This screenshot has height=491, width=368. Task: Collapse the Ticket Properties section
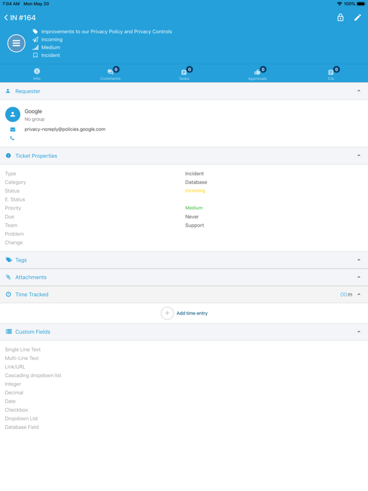point(358,155)
